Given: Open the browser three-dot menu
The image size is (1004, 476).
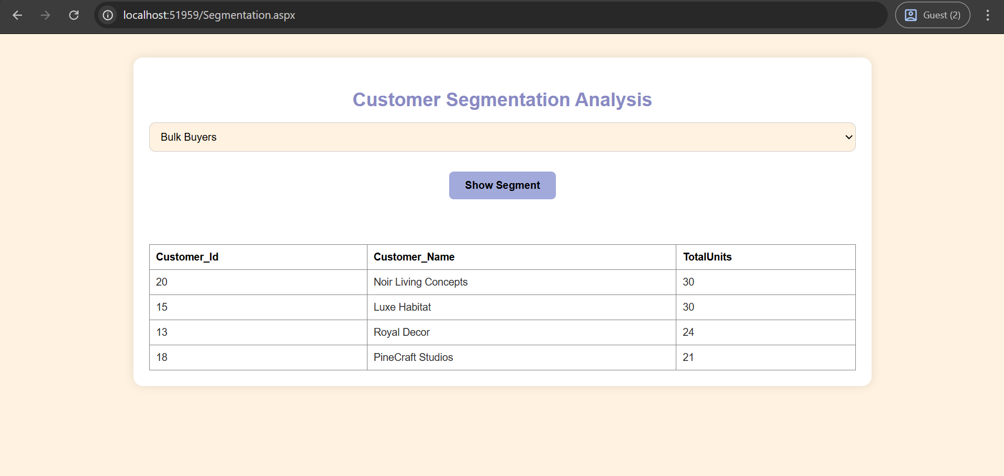Looking at the screenshot, I should click(x=988, y=15).
